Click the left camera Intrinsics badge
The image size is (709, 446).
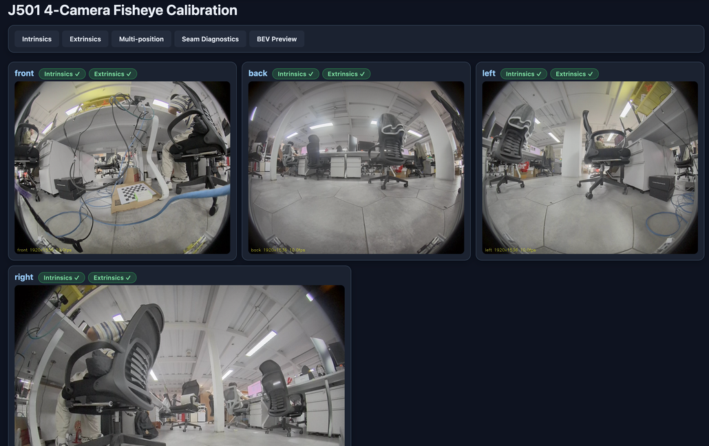pos(524,74)
